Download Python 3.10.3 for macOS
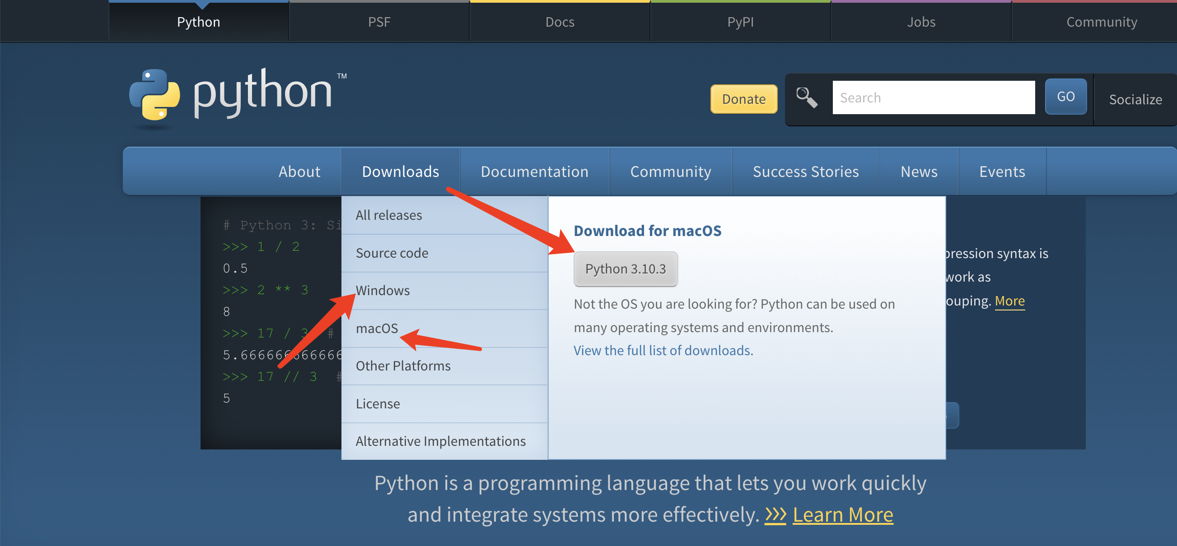This screenshot has width=1177, height=546. 625,269
